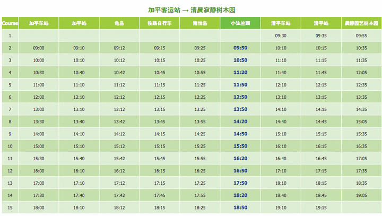Click the 16:25 time cell

(x=200, y=171)
